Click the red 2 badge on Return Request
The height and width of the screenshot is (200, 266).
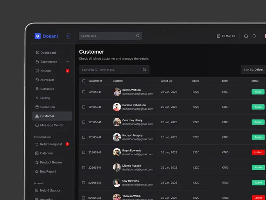[x=67, y=144]
